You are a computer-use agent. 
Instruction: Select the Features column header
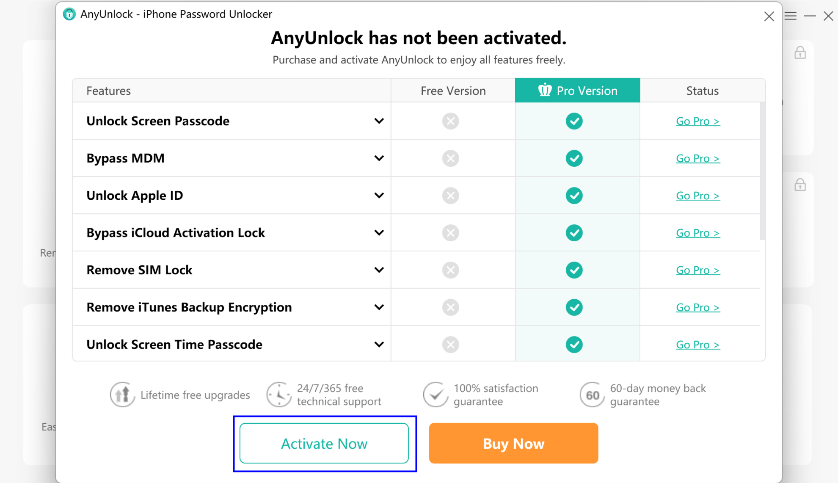pos(108,91)
